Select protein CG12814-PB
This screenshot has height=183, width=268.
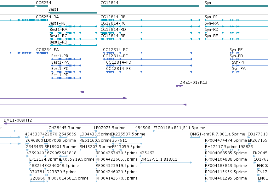(118, 69)
